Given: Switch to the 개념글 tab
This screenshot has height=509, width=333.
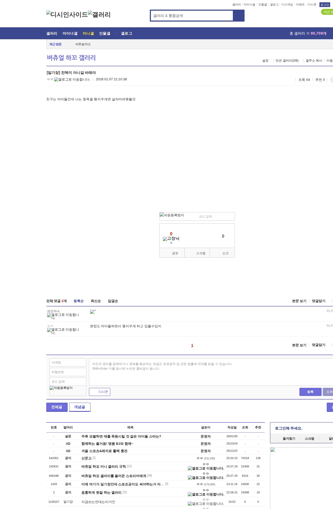Looking at the screenshot, I should pyautogui.click(x=80, y=407).
